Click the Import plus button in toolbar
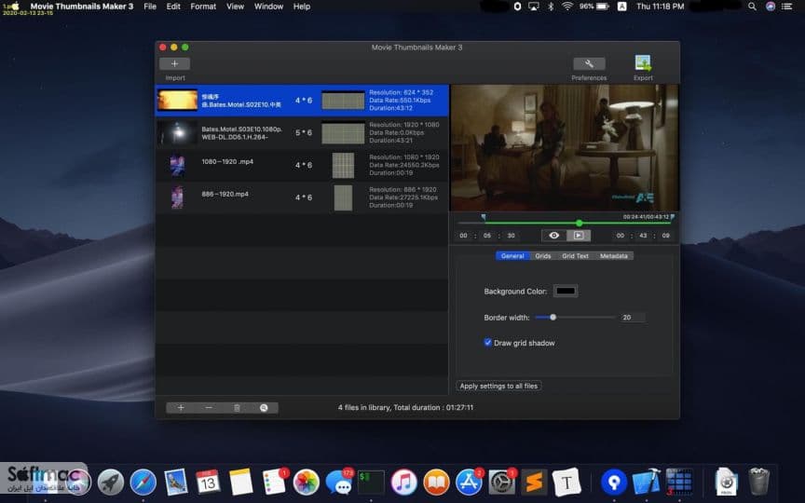 [174, 63]
